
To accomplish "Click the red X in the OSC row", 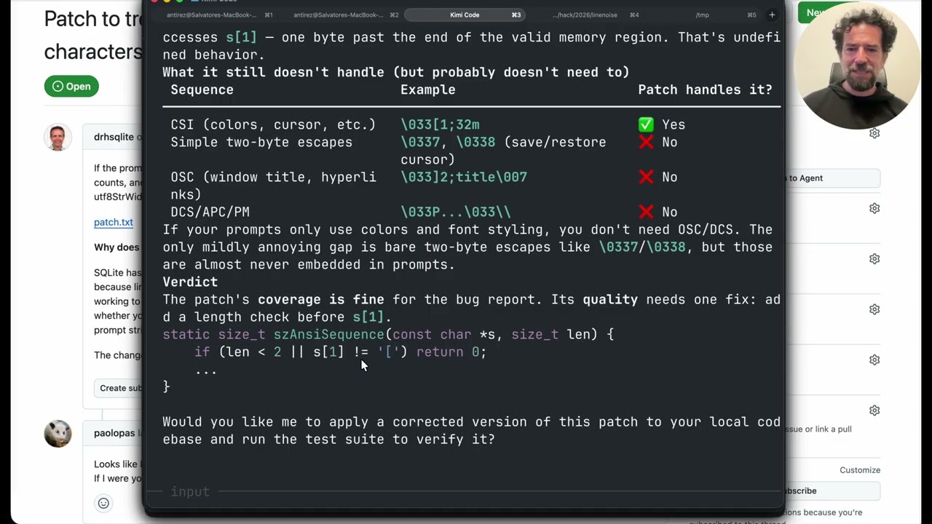I will pos(646,177).
